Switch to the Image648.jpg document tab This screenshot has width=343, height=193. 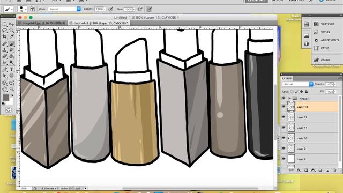tap(42, 23)
